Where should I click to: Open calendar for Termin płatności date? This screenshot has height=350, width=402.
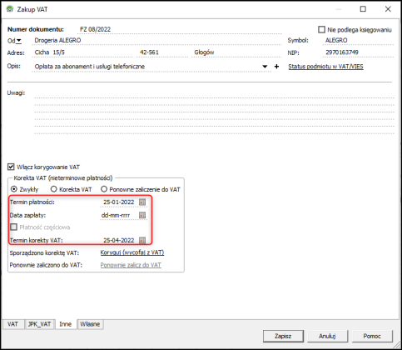142,202
